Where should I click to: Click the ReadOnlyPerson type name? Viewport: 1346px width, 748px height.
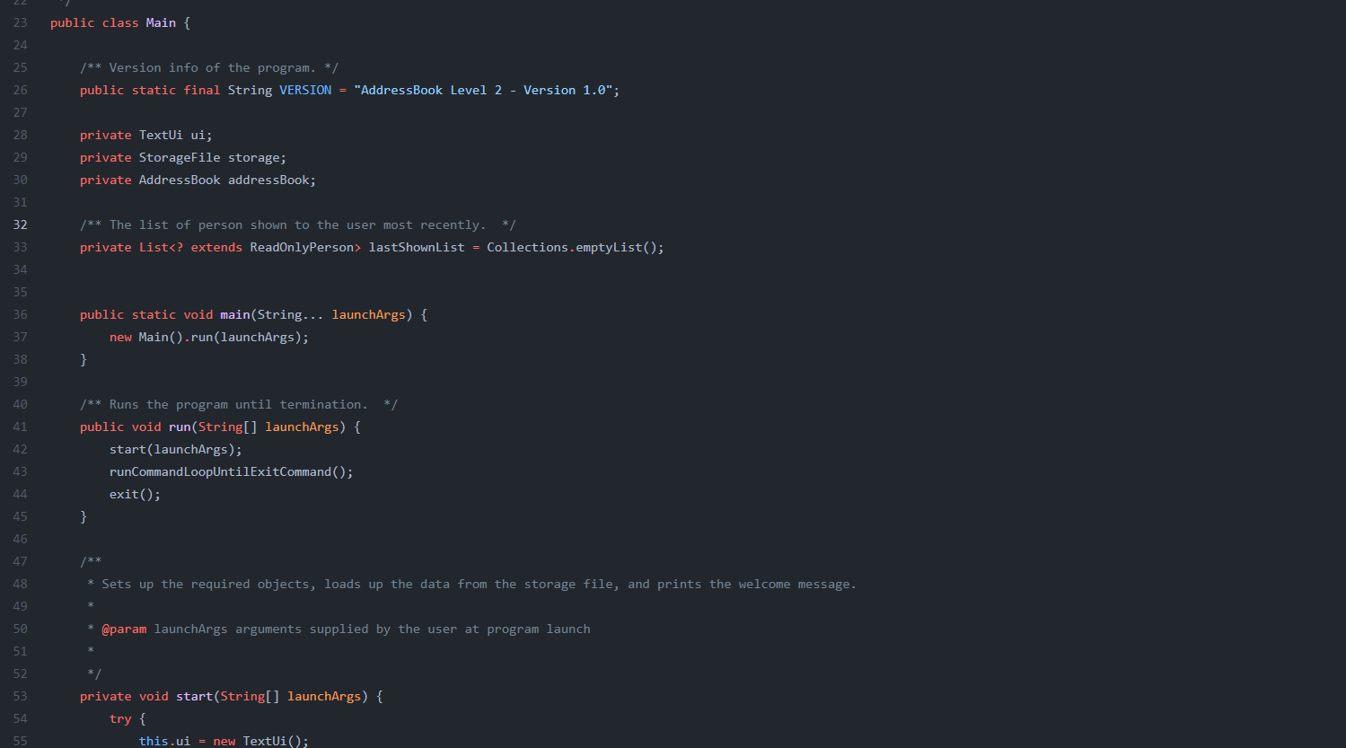pyautogui.click(x=302, y=247)
